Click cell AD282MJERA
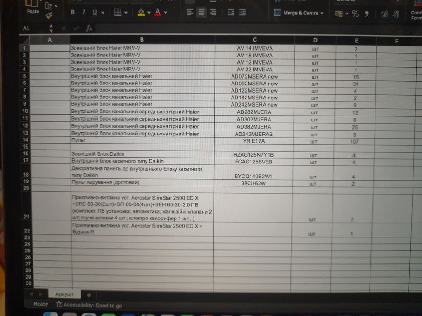This screenshot has height=316, width=422. point(254,112)
